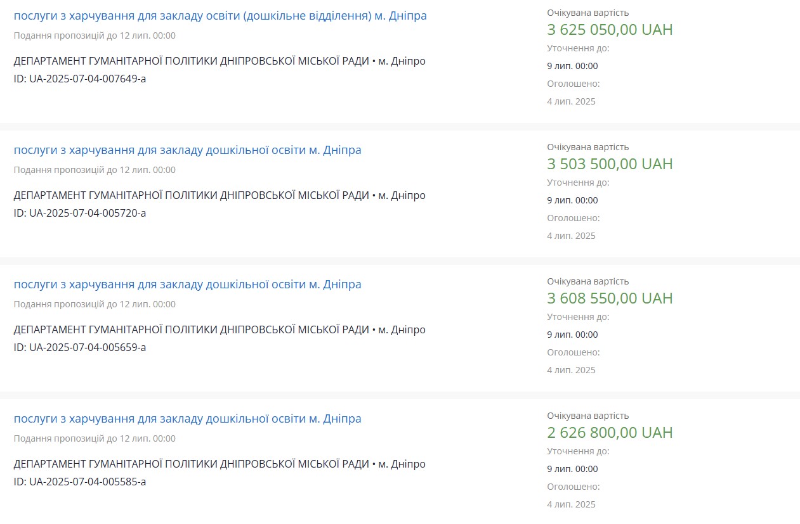This screenshot has width=800, height=524.
Task: Open tender title above ID UA-2025-07-04-005585-a
Action: point(187,419)
